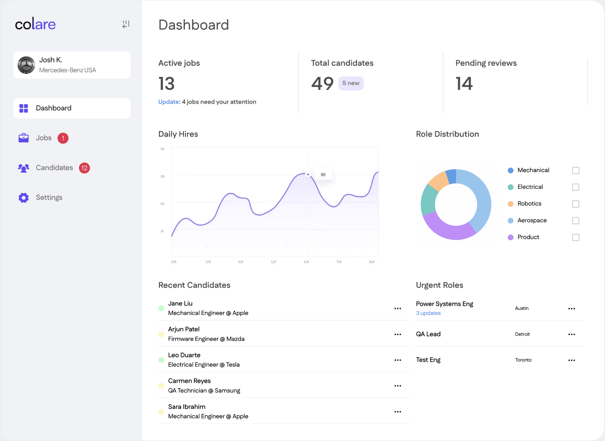Open the 3 updates link
Viewport: 605px width, 441px height.
point(428,313)
